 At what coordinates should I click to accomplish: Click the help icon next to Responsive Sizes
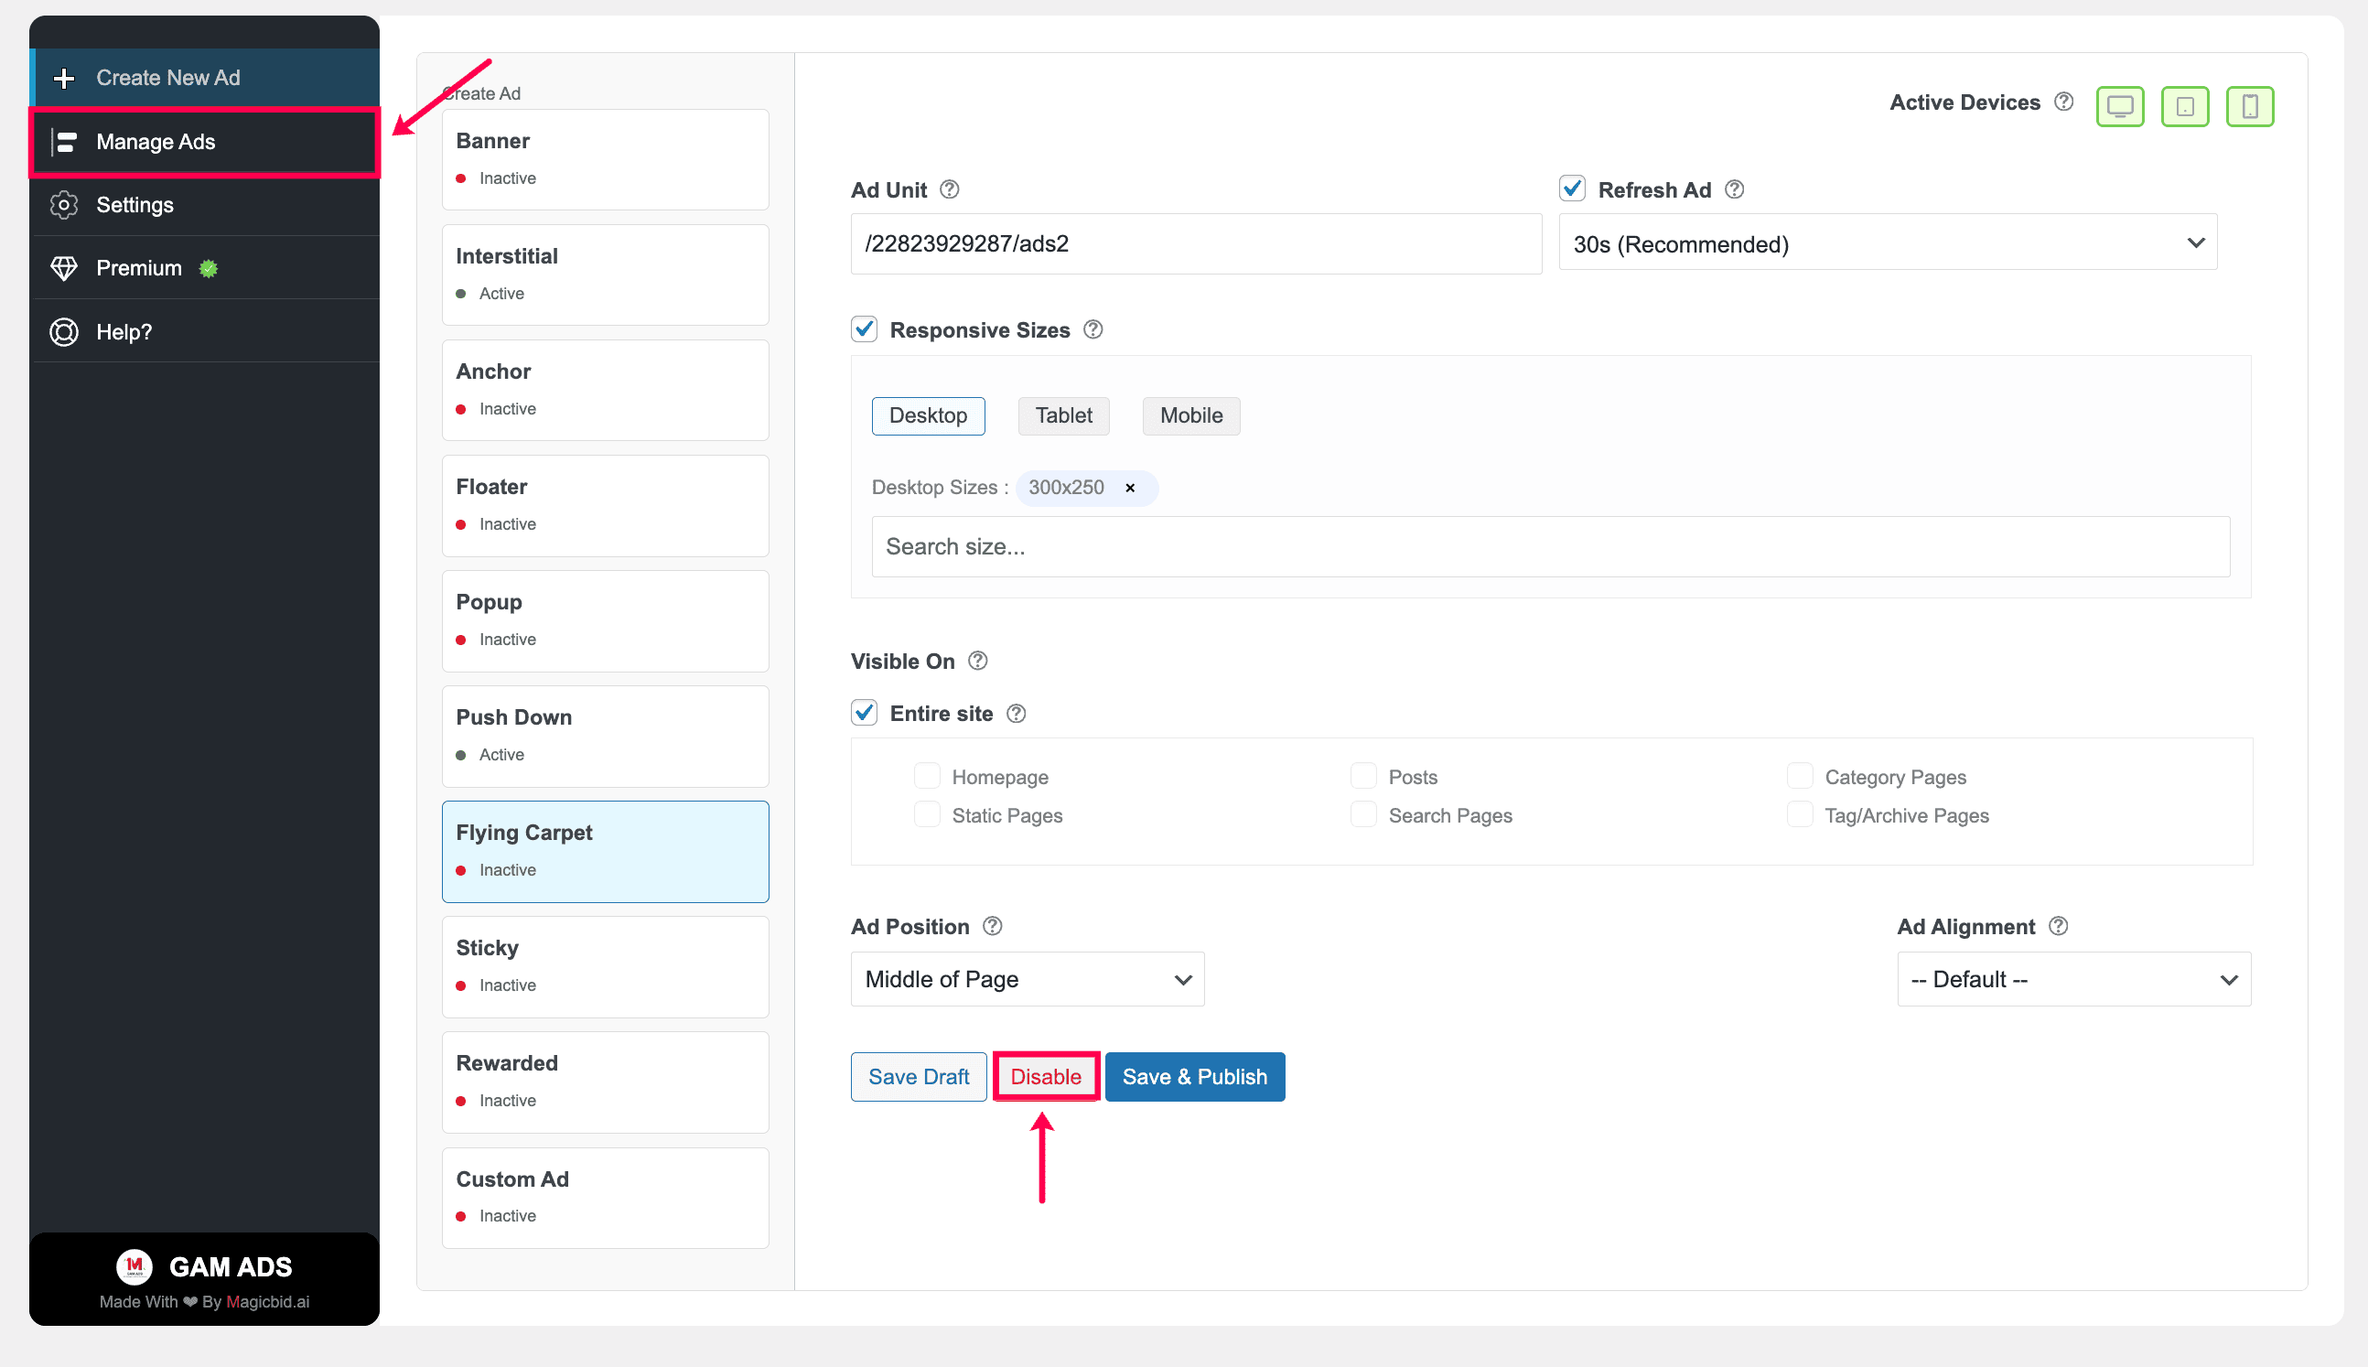pos(1093,329)
